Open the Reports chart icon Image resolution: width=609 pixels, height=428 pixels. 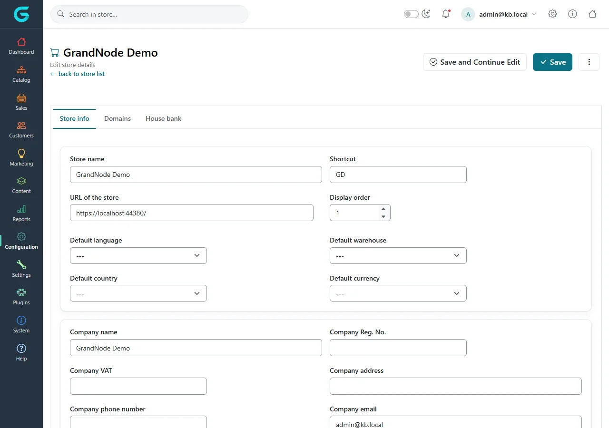click(21, 209)
